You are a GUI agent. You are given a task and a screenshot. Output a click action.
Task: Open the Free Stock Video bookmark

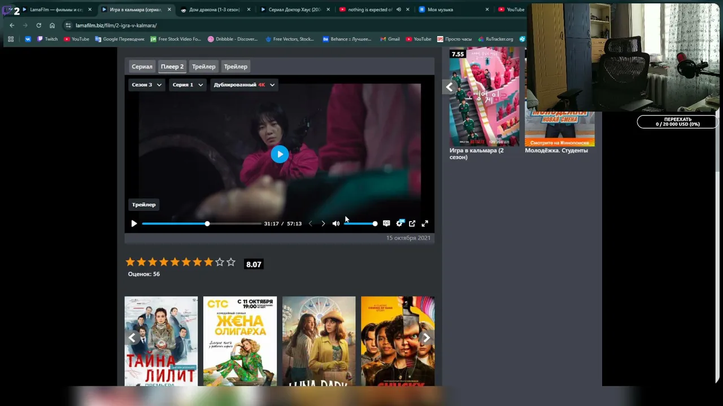pyautogui.click(x=176, y=39)
